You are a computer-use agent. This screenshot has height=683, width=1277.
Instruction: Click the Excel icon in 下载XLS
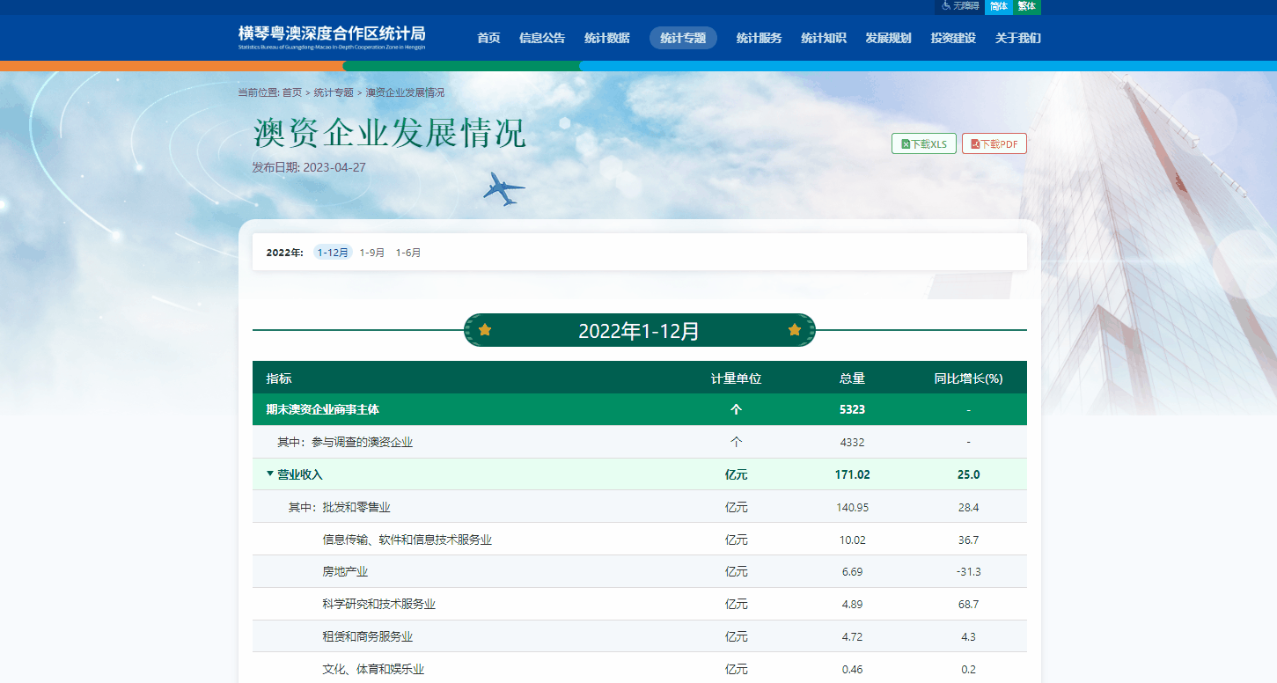coord(906,144)
